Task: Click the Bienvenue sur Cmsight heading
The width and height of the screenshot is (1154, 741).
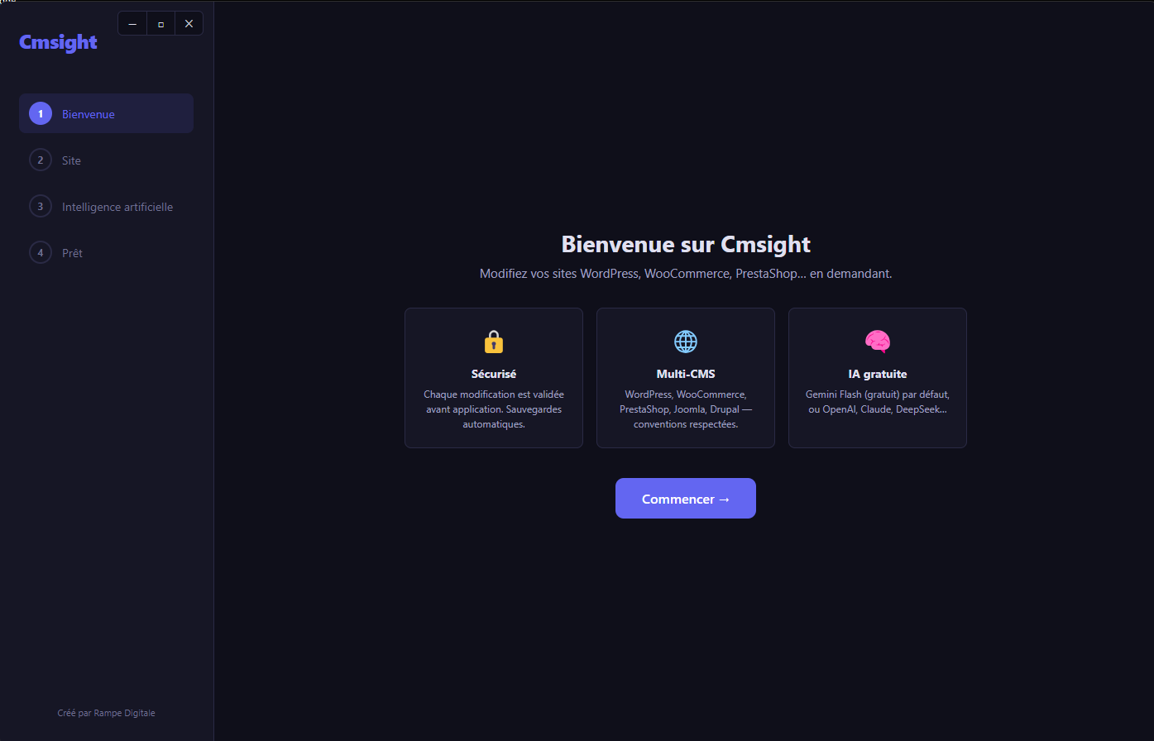Action: click(686, 244)
